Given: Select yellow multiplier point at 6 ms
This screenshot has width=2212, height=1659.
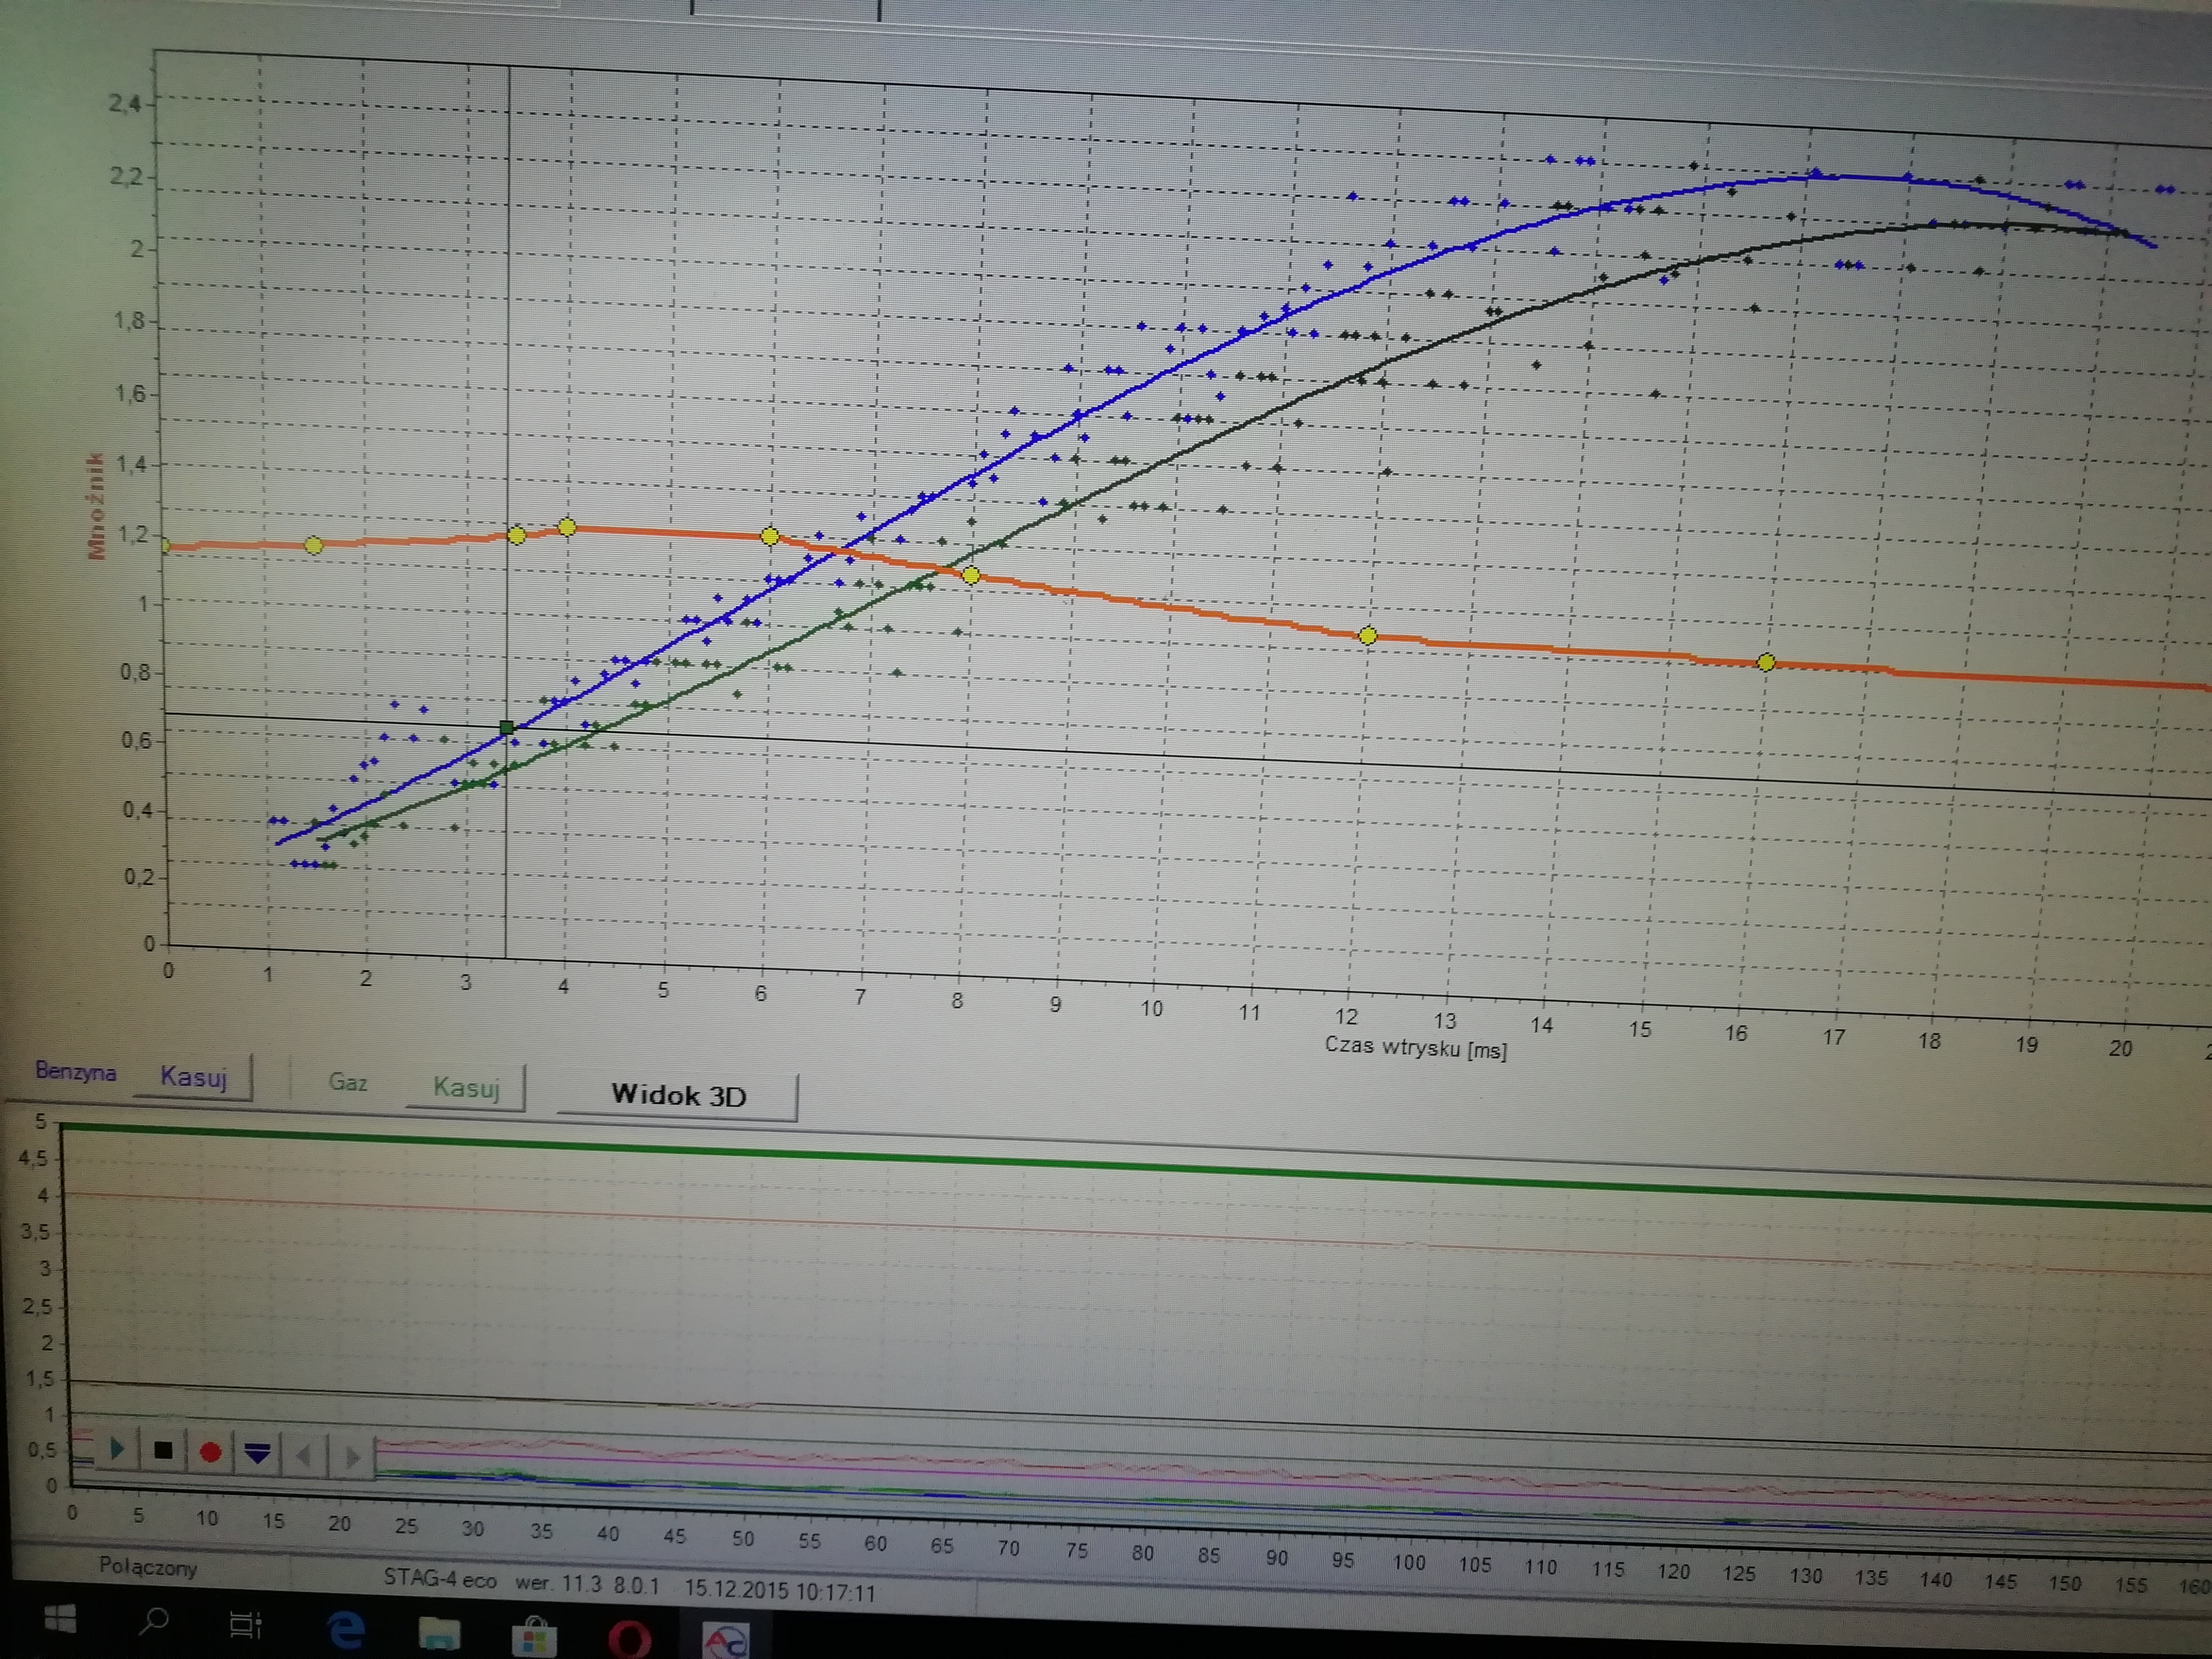Looking at the screenshot, I should pyautogui.click(x=769, y=537).
